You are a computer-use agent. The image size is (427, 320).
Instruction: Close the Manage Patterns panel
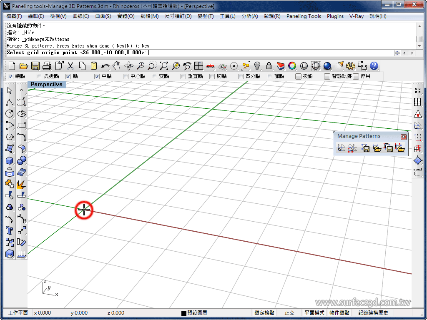404,137
